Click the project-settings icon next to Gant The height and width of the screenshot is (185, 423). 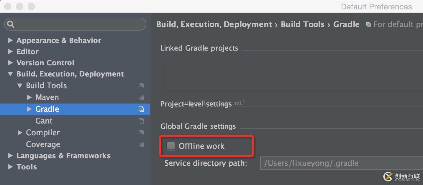(x=141, y=121)
